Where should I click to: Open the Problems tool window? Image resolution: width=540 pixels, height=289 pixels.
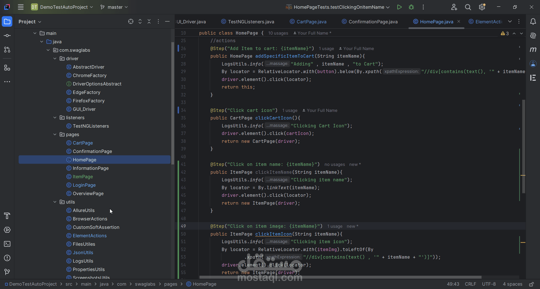[7, 258]
